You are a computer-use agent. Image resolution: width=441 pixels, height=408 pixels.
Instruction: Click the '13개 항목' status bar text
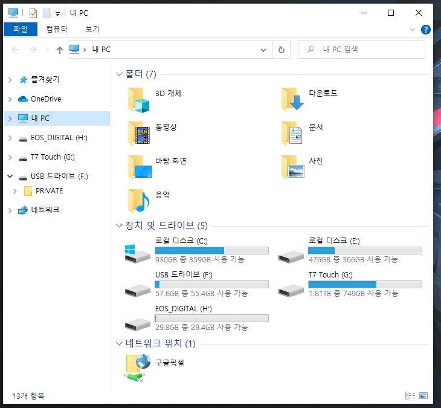[28, 396]
